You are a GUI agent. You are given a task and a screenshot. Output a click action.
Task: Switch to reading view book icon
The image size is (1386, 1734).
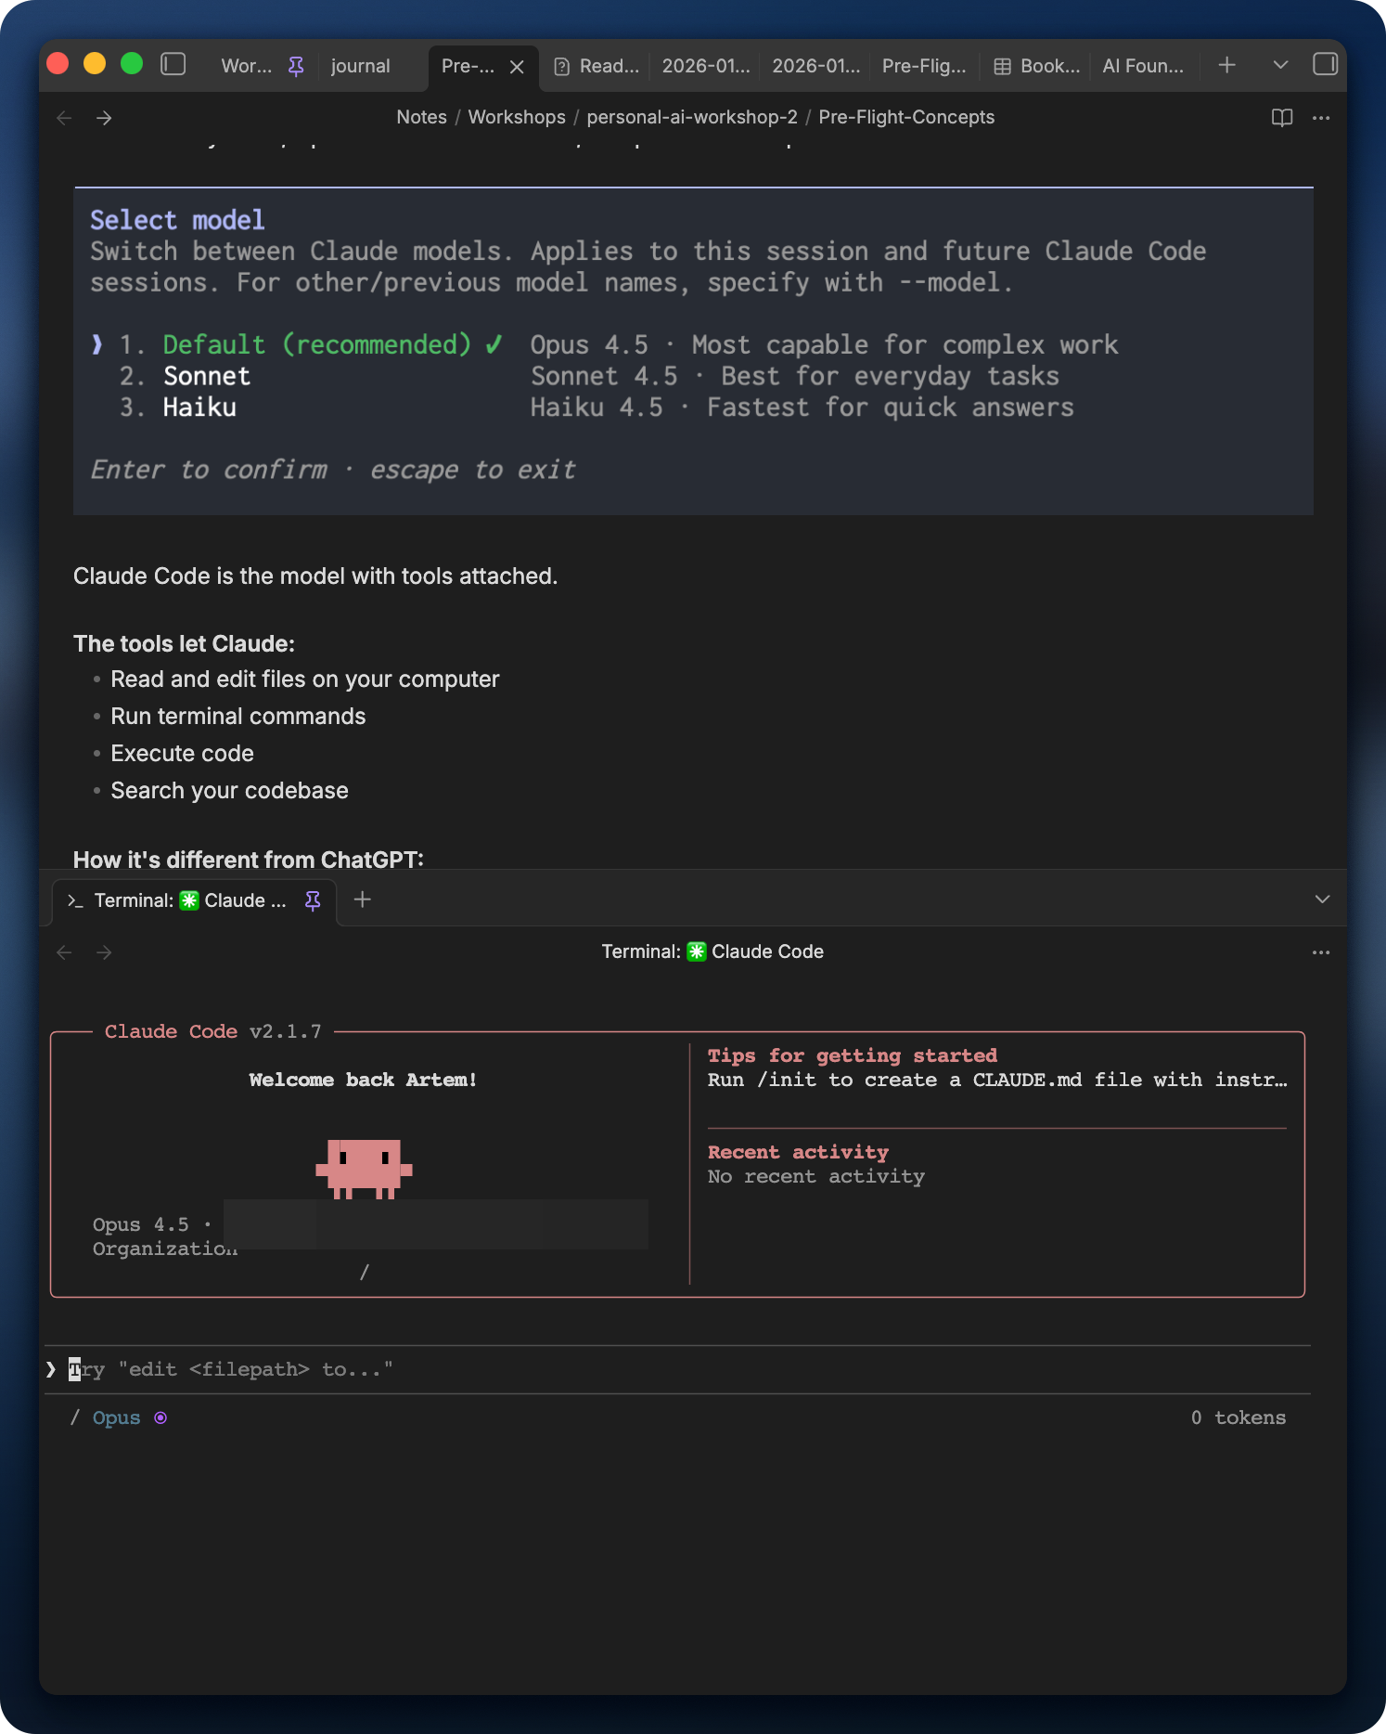pos(1281,118)
